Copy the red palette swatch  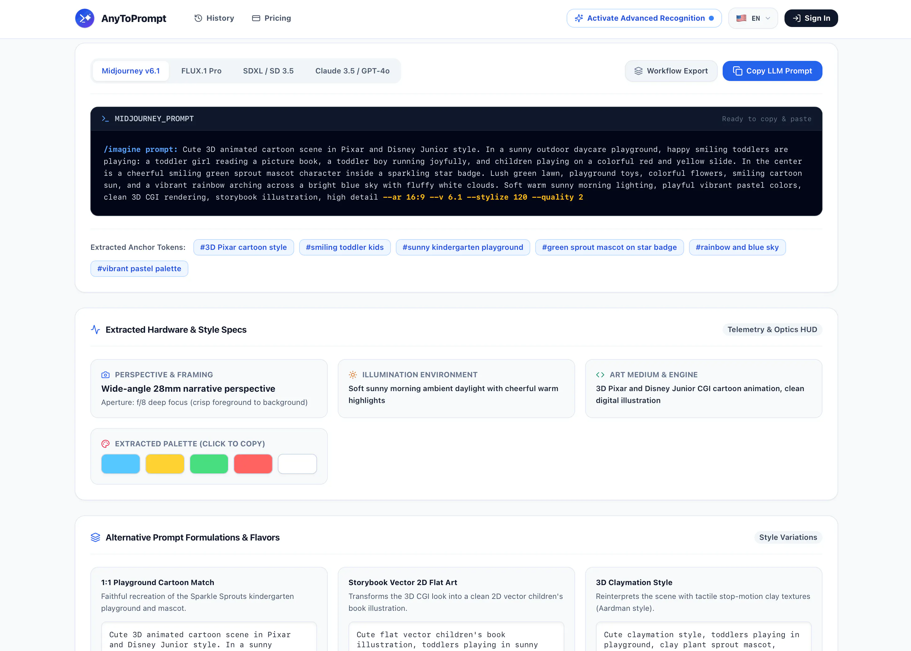click(253, 464)
